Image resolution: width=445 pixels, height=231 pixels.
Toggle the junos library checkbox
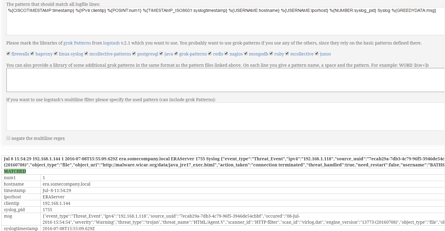pyautogui.click(x=317, y=54)
